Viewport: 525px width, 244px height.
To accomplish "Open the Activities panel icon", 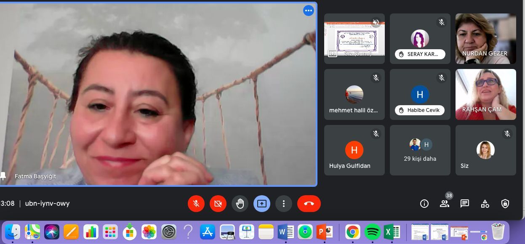I will point(485,204).
